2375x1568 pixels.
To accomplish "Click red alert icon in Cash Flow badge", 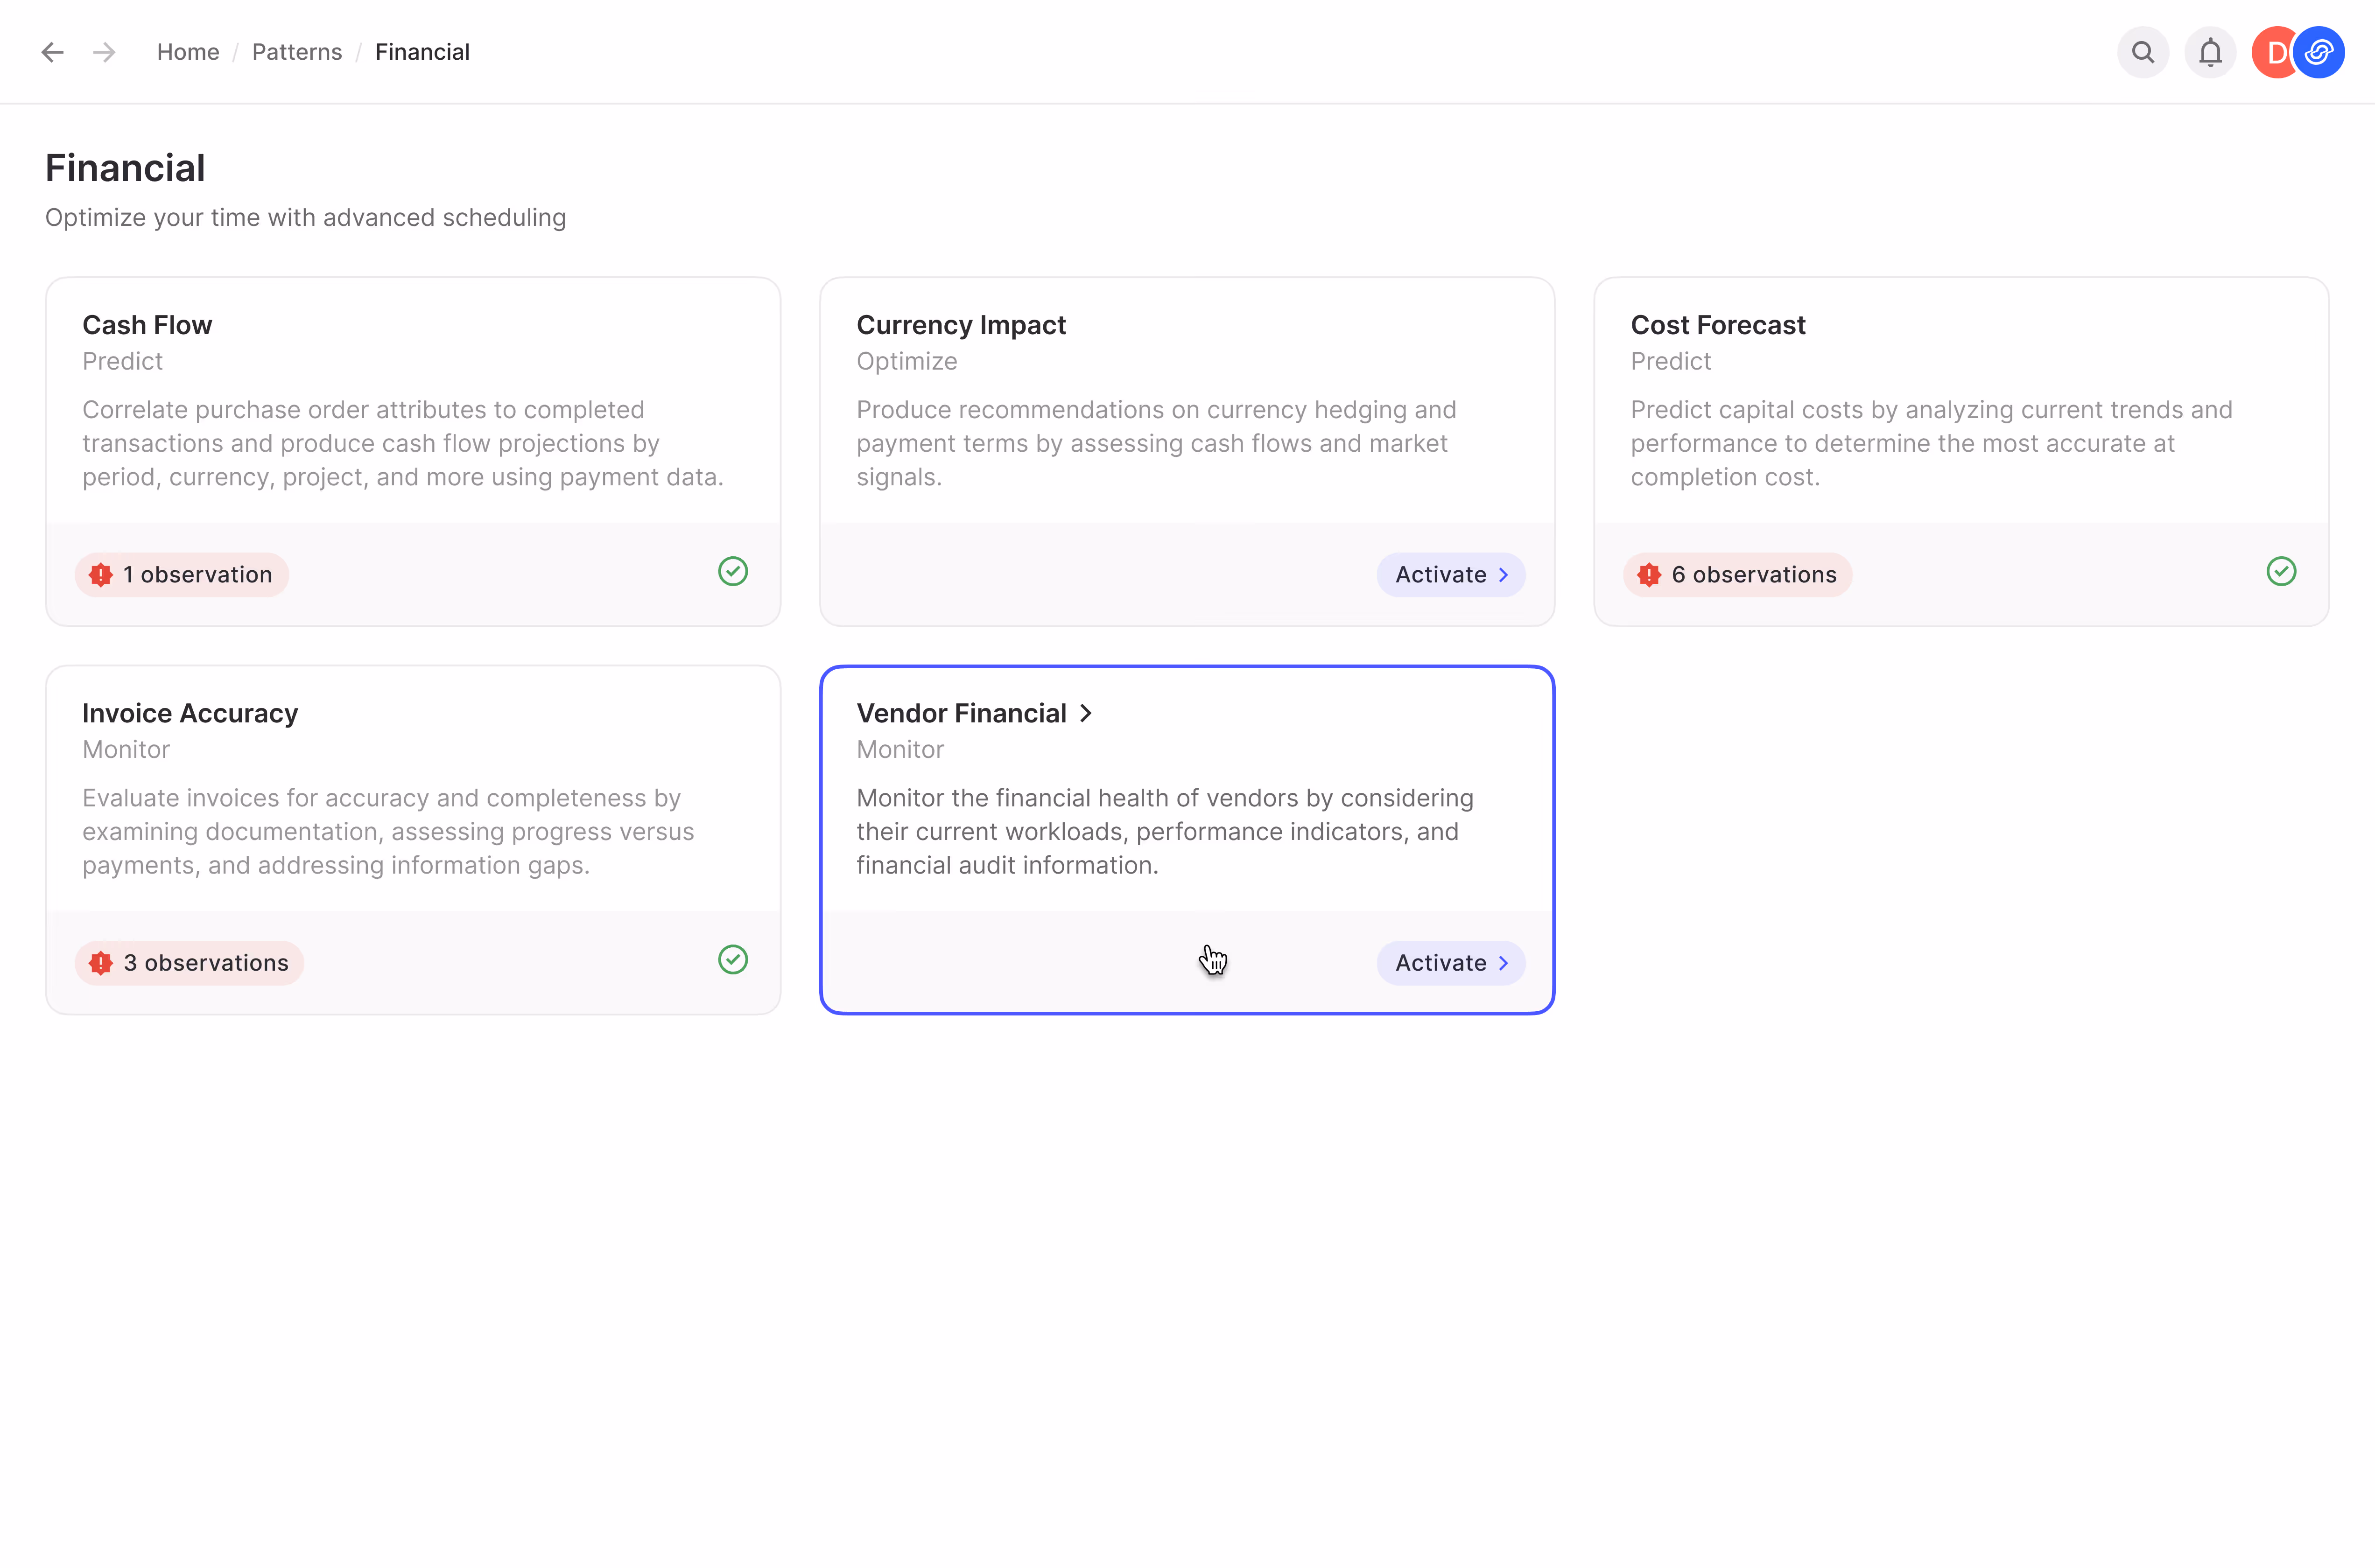I will click(101, 575).
